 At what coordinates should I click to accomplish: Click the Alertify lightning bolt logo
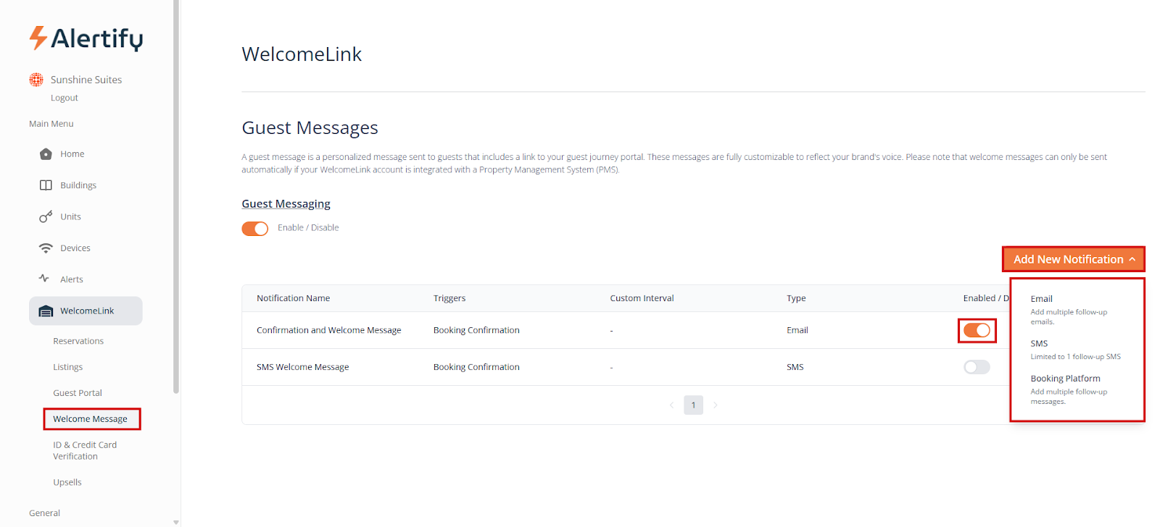(x=38, y=38)
